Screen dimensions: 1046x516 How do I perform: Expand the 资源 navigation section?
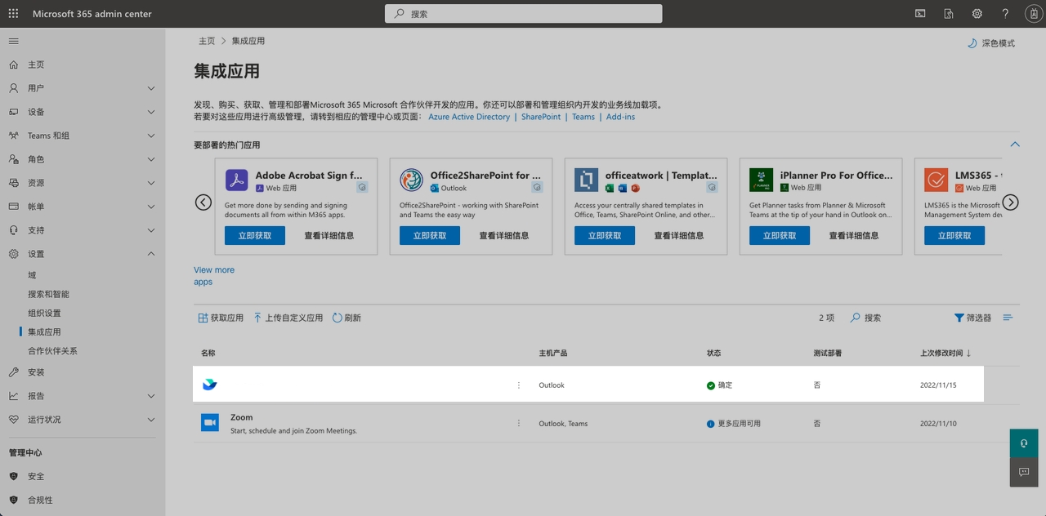[x=151, y=183]
